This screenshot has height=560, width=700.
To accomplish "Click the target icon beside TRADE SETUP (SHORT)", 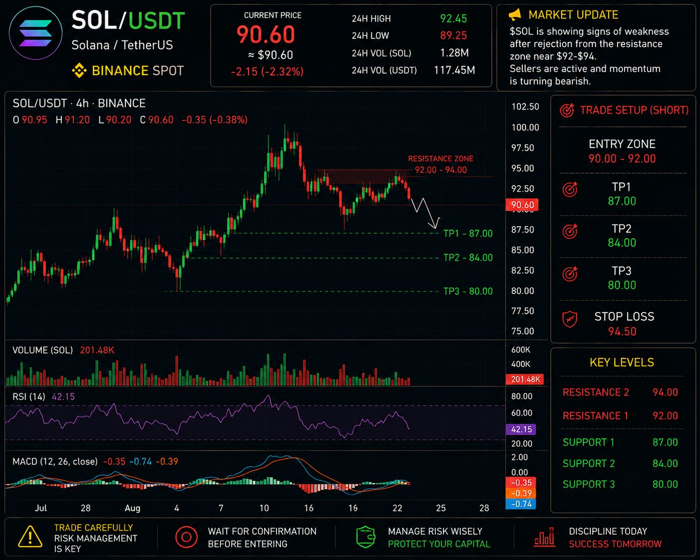I will pyautogui.click(x=567, y=110).
